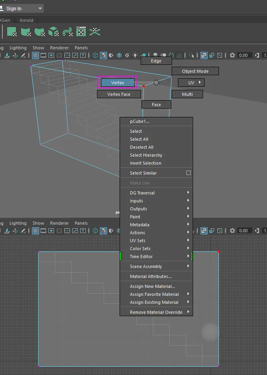The height and width of the screenshot is (375, 267).
Task: Expand the UV marking menu submenu
Action: (191, 83)
